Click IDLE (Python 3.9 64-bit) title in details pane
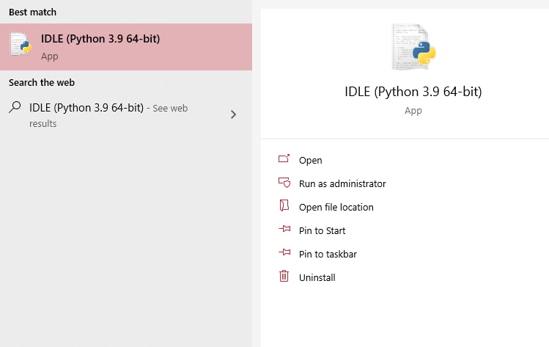The height and width of the screenshot is (347, 549). click(413, 92)
